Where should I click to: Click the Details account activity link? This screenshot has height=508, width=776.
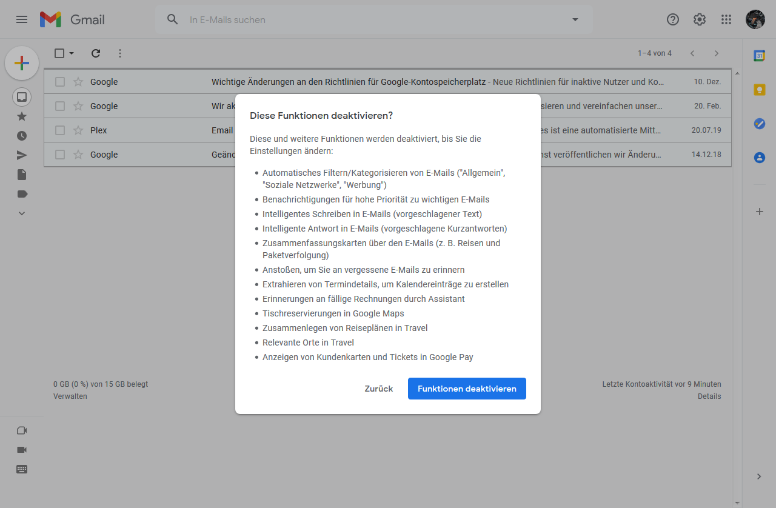click(709, 396)
